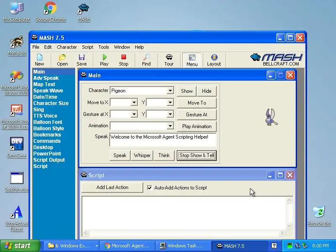Click in the Speak text field
The image size is (336, 252).
[x=163, y=140]
